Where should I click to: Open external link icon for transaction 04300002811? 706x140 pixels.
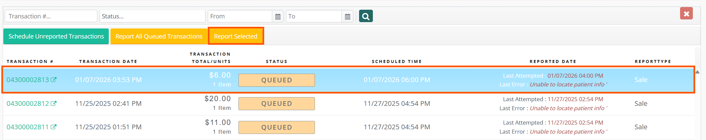coord(54,127)
